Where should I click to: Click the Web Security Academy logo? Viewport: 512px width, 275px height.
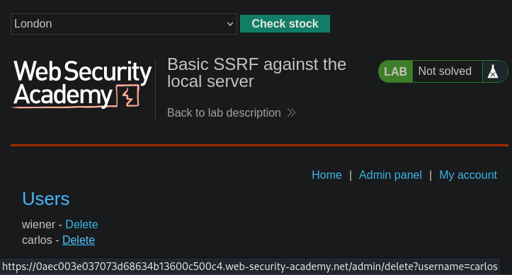(82, 84)
